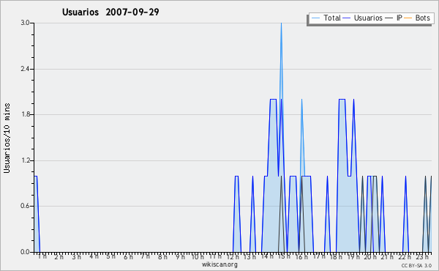
Task: Click the Bots legend entry
Action: click(417, 18)
